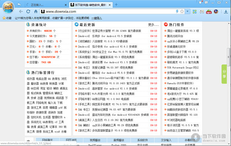
Task: Close the '正在载入...' tab
Action: click(x=66, y=5)
